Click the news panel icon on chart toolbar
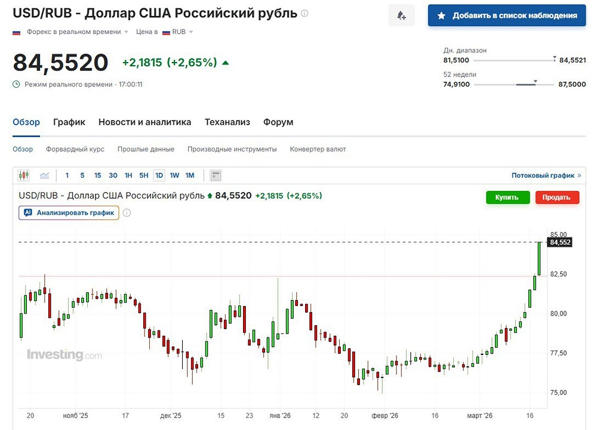This screenshot has height=430, width=597. pyautogui.click(x=215, y=175)
